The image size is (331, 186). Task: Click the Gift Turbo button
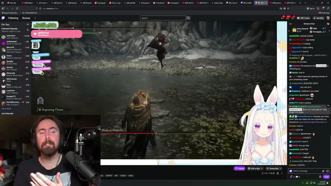click(x=303, y=18)
